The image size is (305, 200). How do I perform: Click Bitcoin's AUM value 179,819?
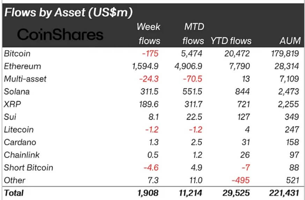click(x=285, y=53)
